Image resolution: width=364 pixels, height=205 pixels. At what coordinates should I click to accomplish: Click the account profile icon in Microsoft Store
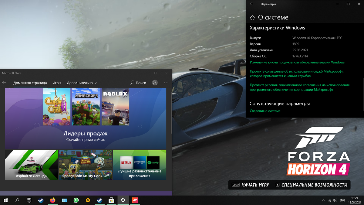[x=155, y=83]
